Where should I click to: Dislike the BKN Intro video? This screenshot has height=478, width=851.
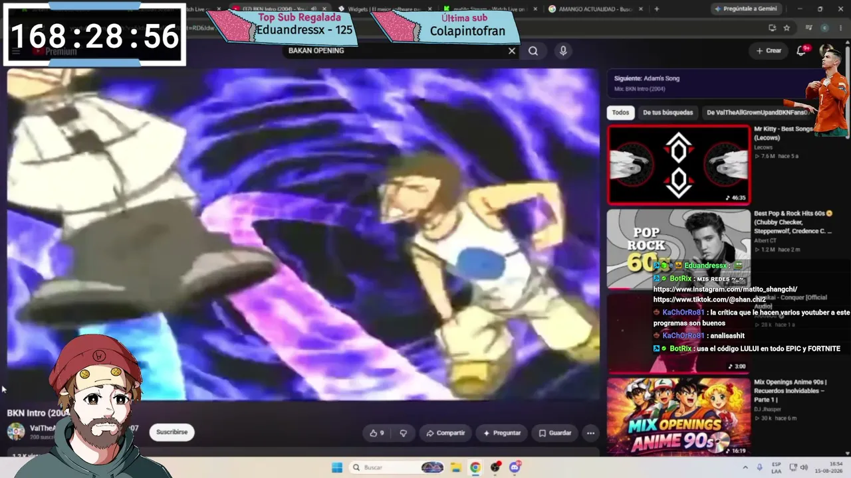(x=403, y=433)
